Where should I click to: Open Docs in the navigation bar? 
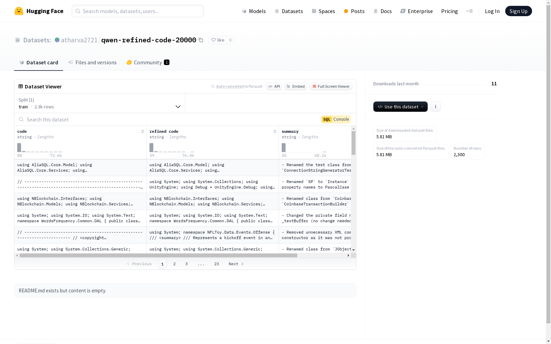[383, 11]
